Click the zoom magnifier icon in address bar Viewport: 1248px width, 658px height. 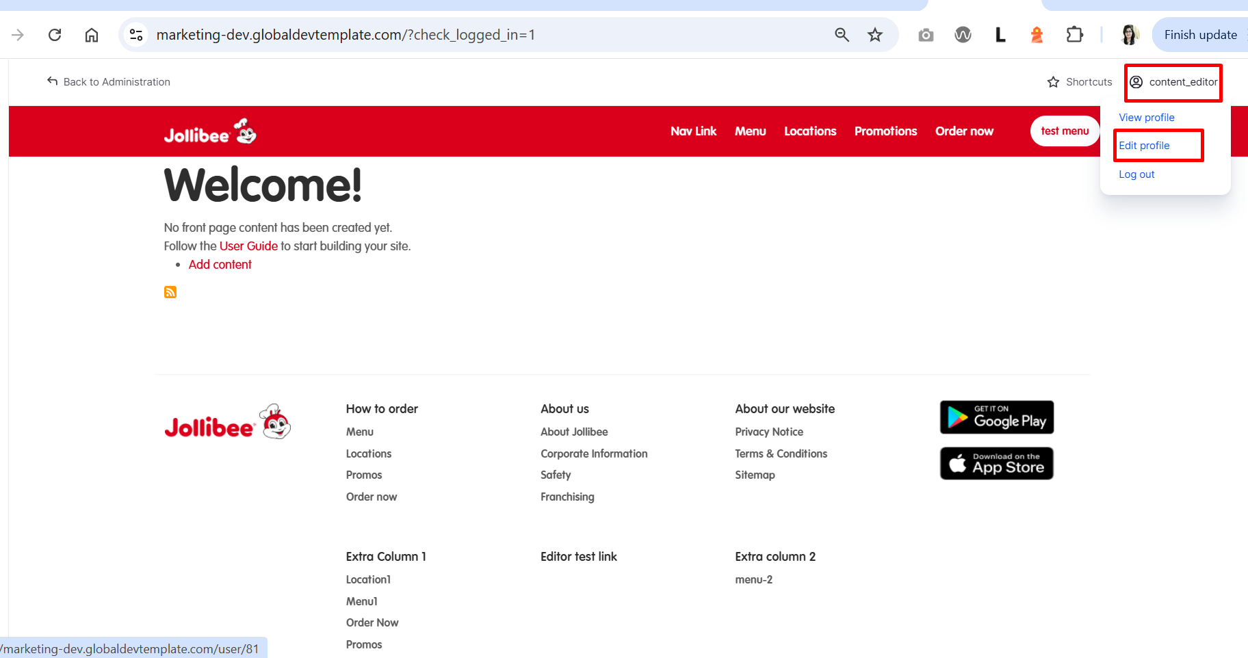842,35
